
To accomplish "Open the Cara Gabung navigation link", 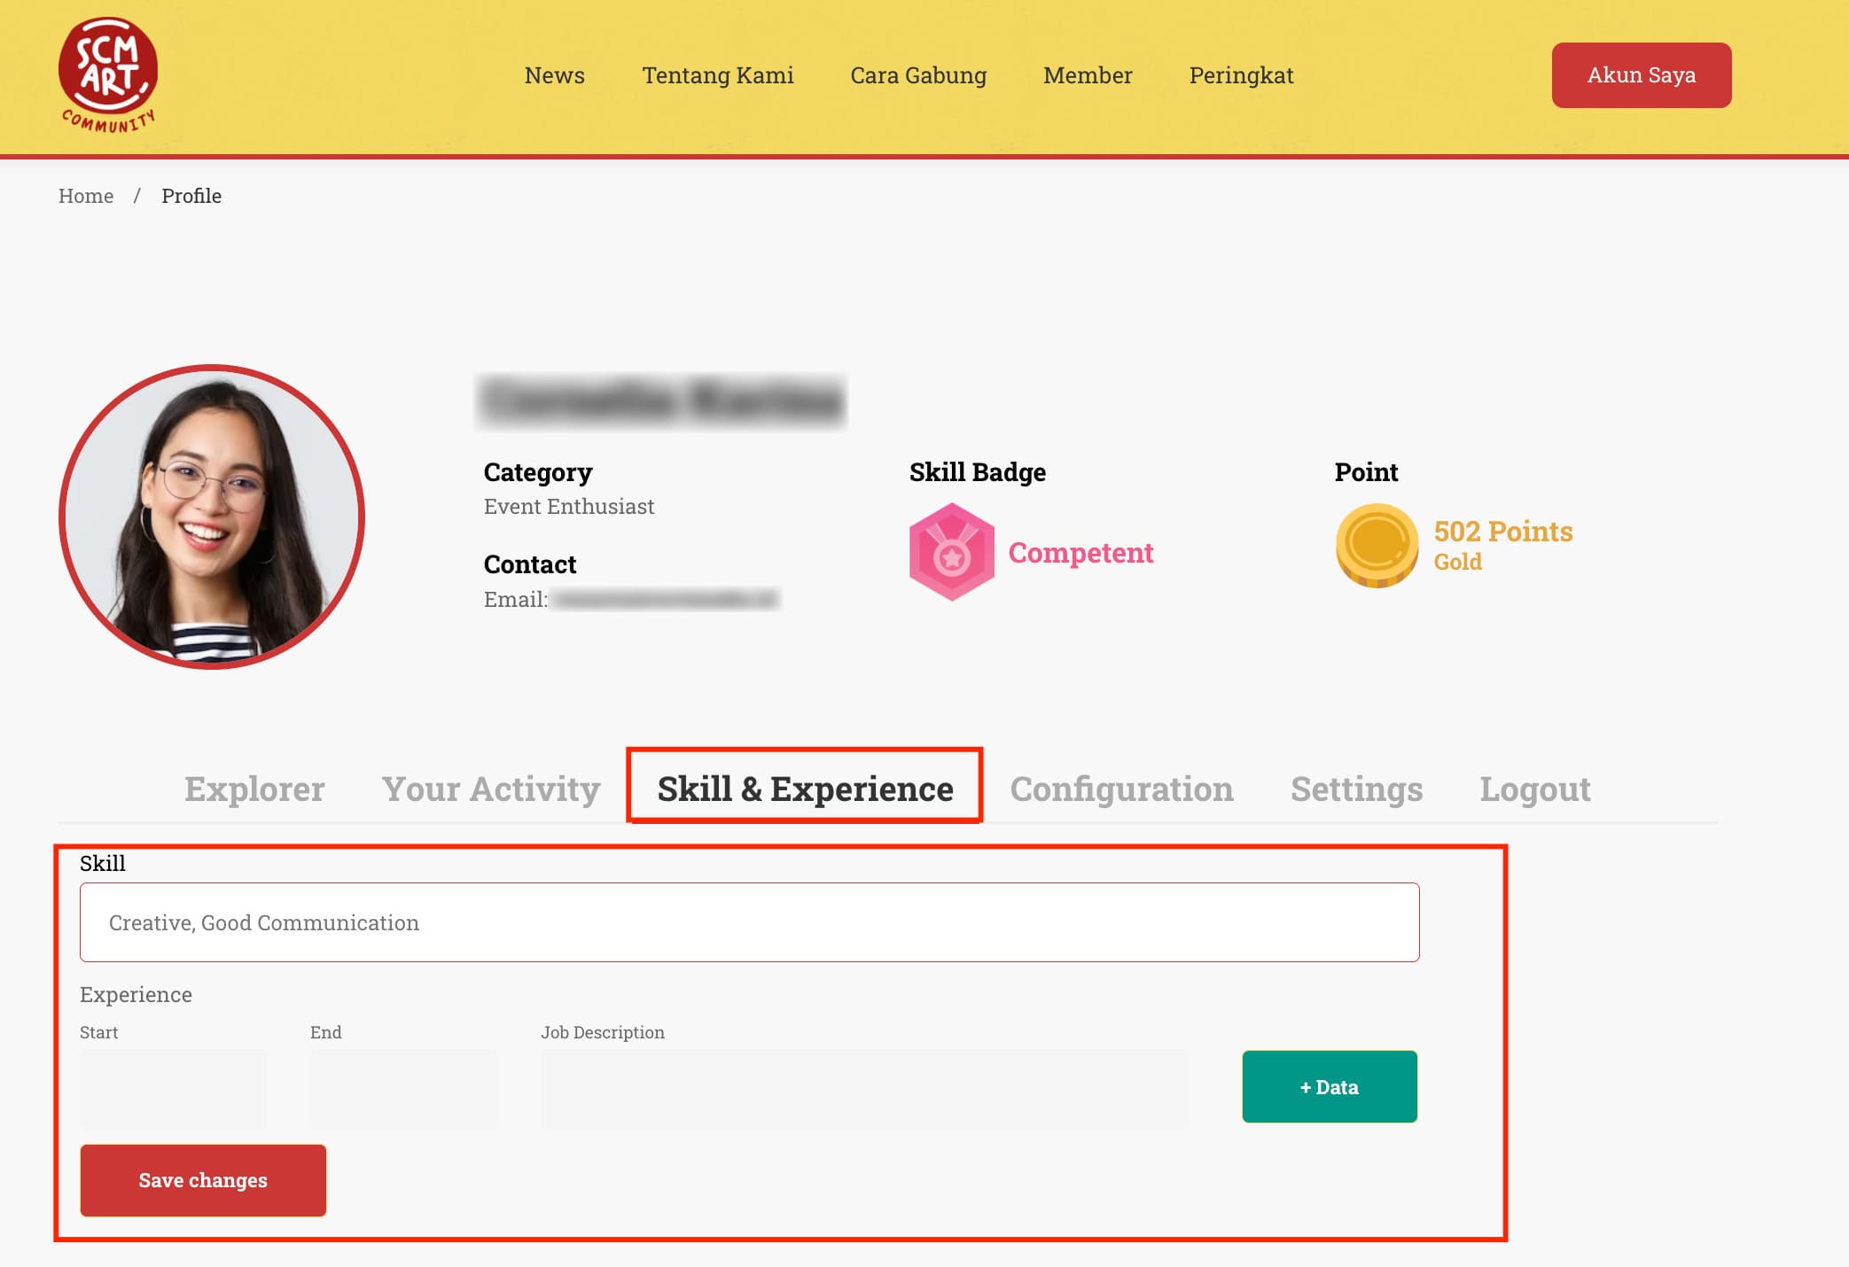I will [x=918, y=75].
